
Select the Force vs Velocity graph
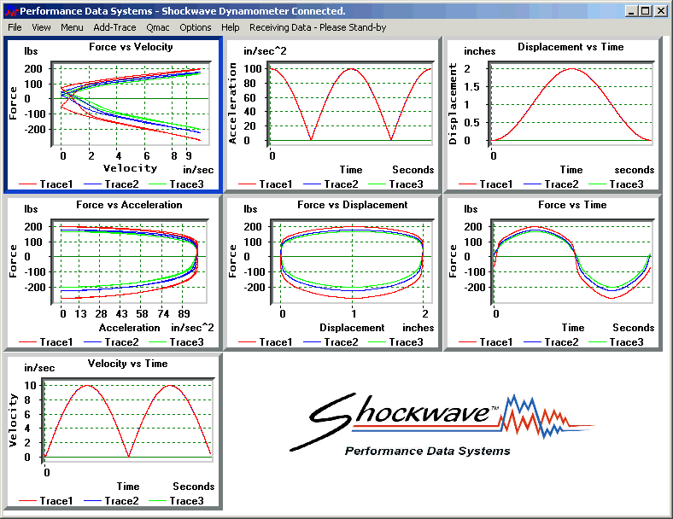pyautogui.click(x=114, y=114)
